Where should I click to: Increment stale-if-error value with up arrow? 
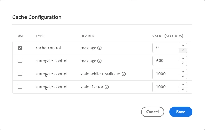183,84
